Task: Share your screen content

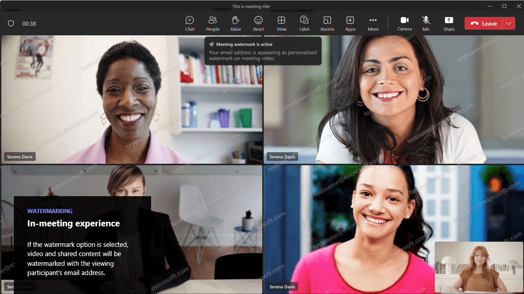Action: click(449, 23)
